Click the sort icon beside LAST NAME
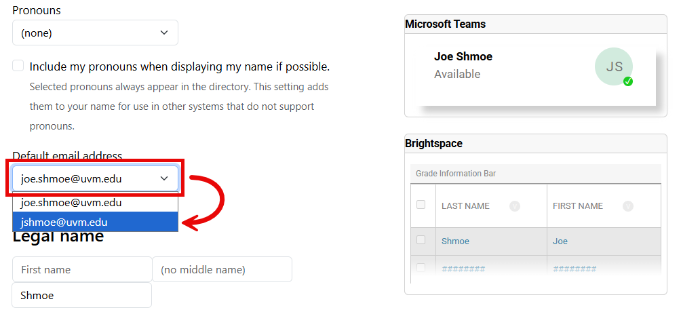Screen dimensions: 681x312 click(x=514, y=206)
